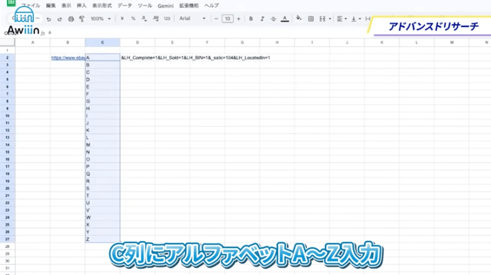Click the Undo icon
The height and width of the screenshot is (275, 491).
coord(48,19)
